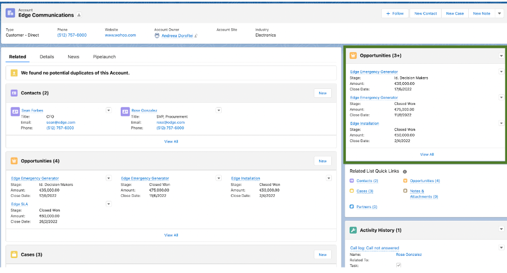The width and height of the screenshot is (507, 273).
Task: Open Rose Gonzalez contact link in Contacts
Action: (x=144, y=110)
